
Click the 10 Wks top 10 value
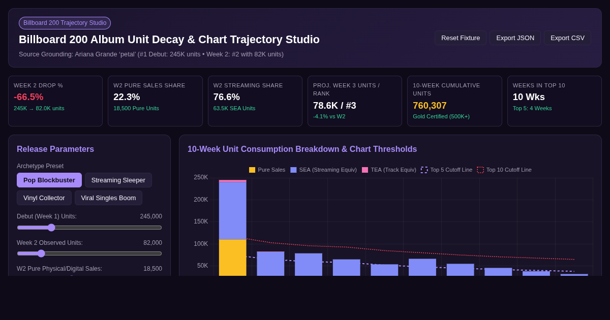click(x=529, y=97)
